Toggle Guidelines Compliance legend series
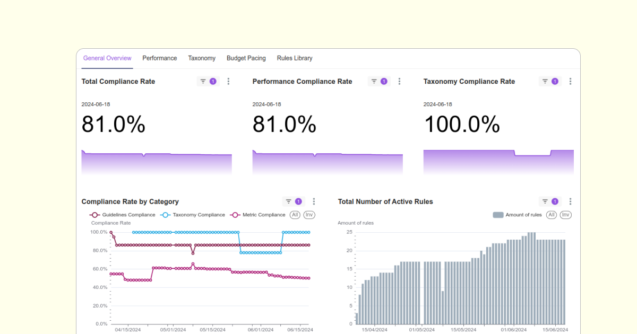Image resolution: width=637 pixels, height=334 pixels. (123, 215)
